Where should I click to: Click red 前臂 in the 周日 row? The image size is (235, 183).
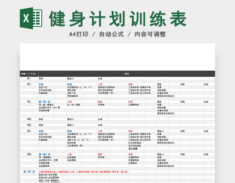click(131, 154)
